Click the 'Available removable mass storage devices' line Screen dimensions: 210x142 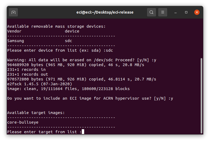56,26
